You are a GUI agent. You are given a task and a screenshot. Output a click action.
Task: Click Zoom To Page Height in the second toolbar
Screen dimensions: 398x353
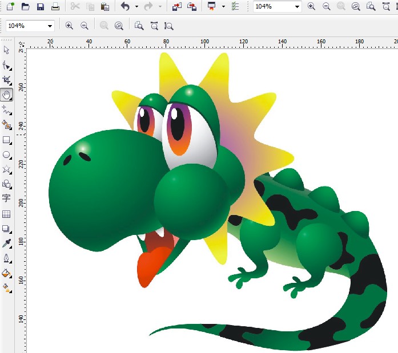169,26
